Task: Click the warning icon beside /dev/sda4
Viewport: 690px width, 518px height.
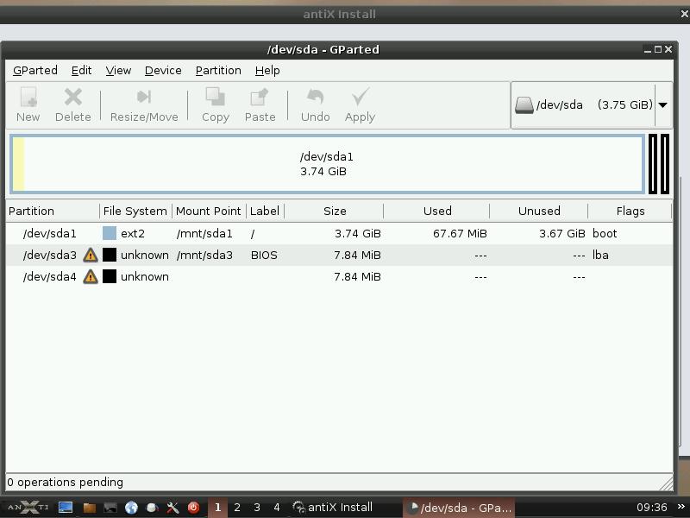Action: tap(91, 276)
